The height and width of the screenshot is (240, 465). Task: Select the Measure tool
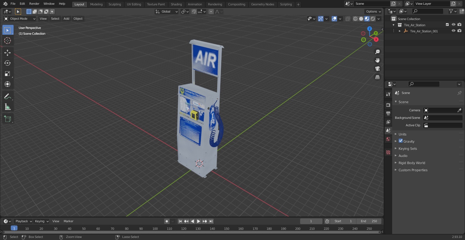click(x=7, y=107)
